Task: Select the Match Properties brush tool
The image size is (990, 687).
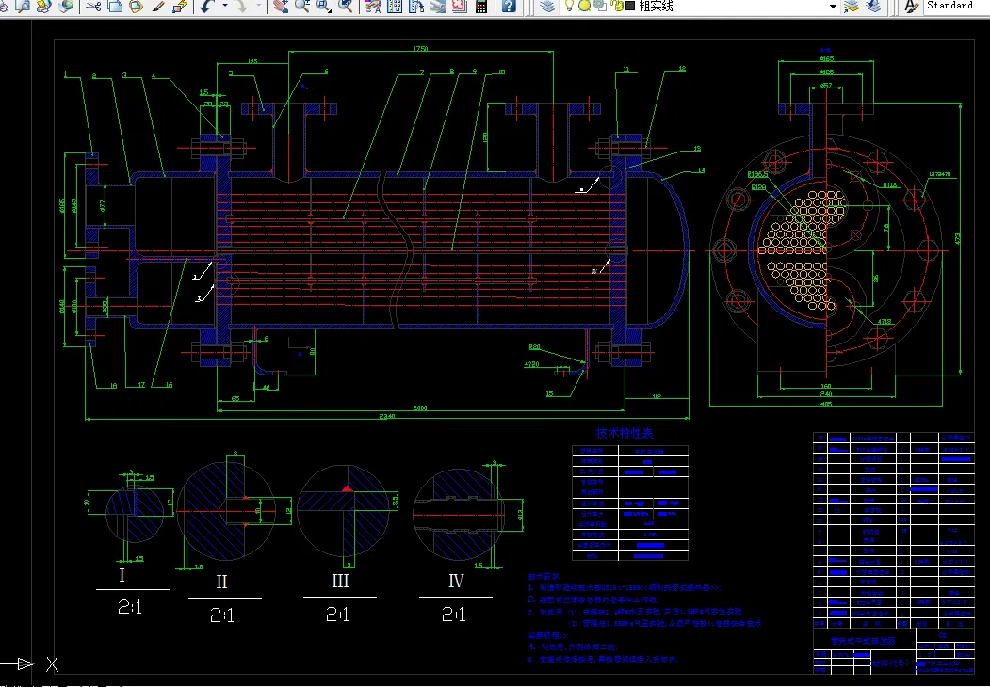Action: (158, 7)
